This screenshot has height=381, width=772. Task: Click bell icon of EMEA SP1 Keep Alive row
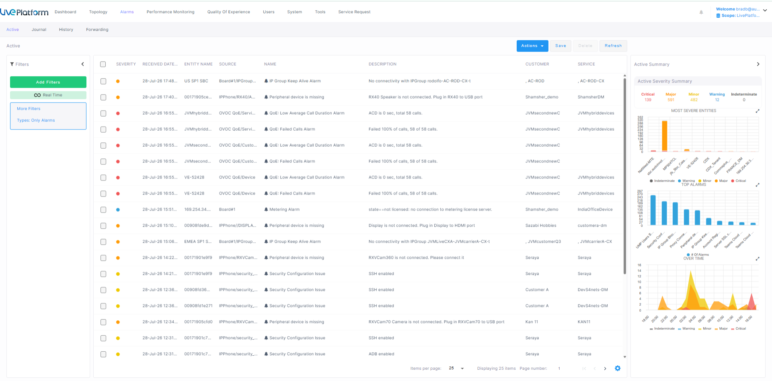(x=266, y=242)
